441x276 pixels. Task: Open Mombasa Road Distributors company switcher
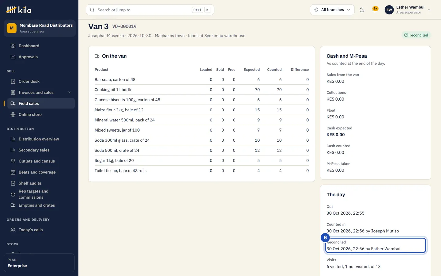pyautogui.click(x=40, y=28)
